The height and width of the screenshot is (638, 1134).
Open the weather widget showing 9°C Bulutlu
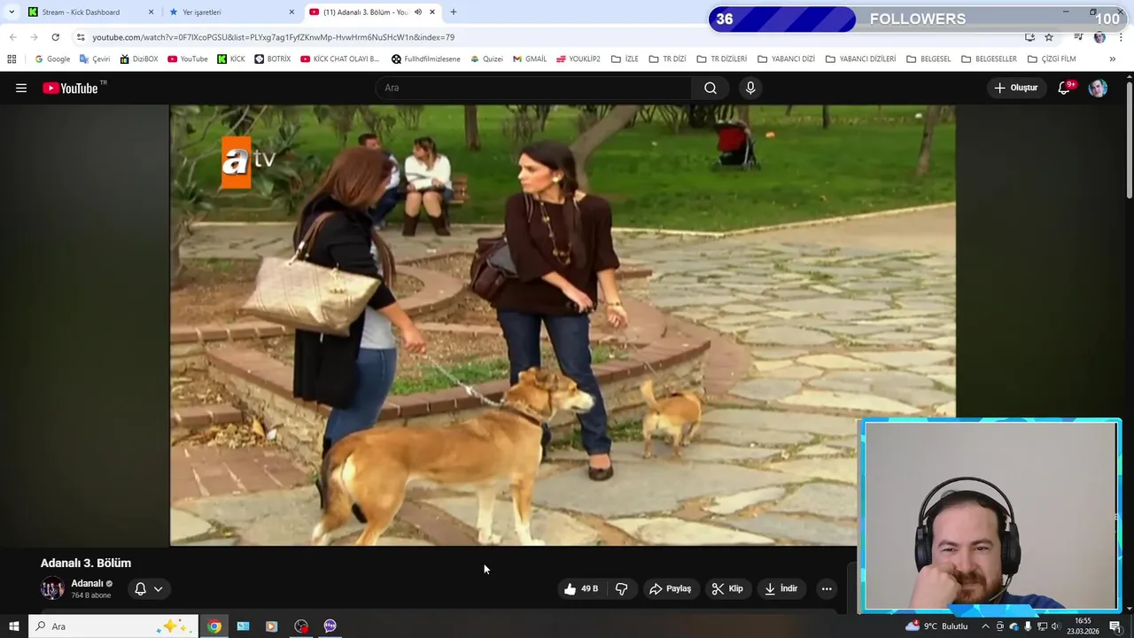point(937,626)
